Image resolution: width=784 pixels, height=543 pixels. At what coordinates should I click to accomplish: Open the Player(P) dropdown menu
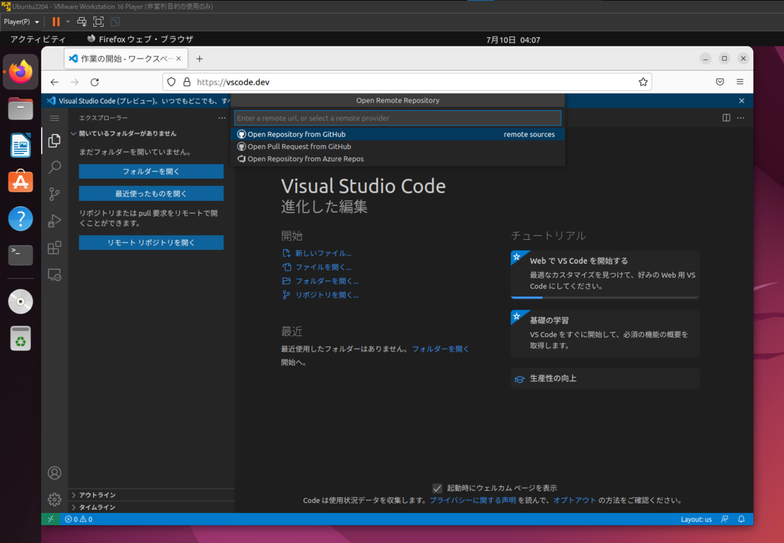click(x=22, y=22)
